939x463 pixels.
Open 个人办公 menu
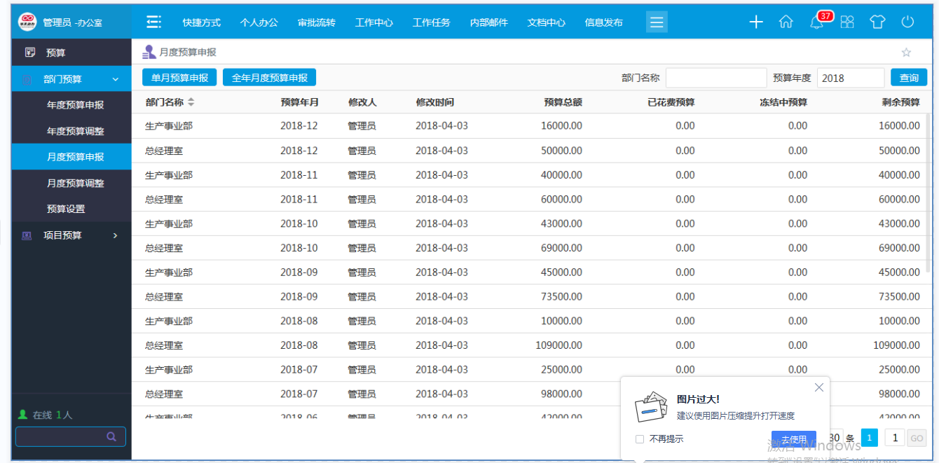pyautogui.click(x=259, y=22)
